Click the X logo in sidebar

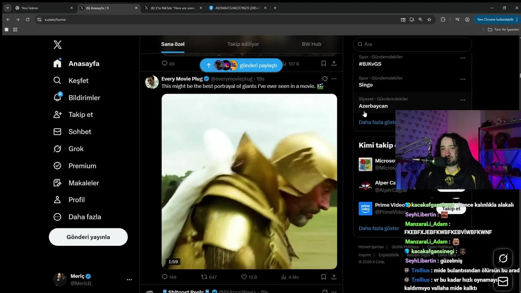57,45
